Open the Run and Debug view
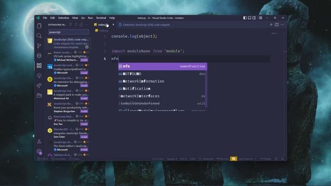The width and height of the screenshot is (331, 186). [39, 56]
